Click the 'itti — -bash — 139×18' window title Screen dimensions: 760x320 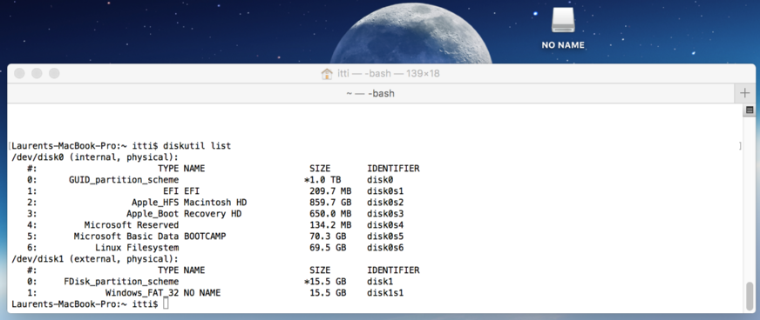coord(388,73)
